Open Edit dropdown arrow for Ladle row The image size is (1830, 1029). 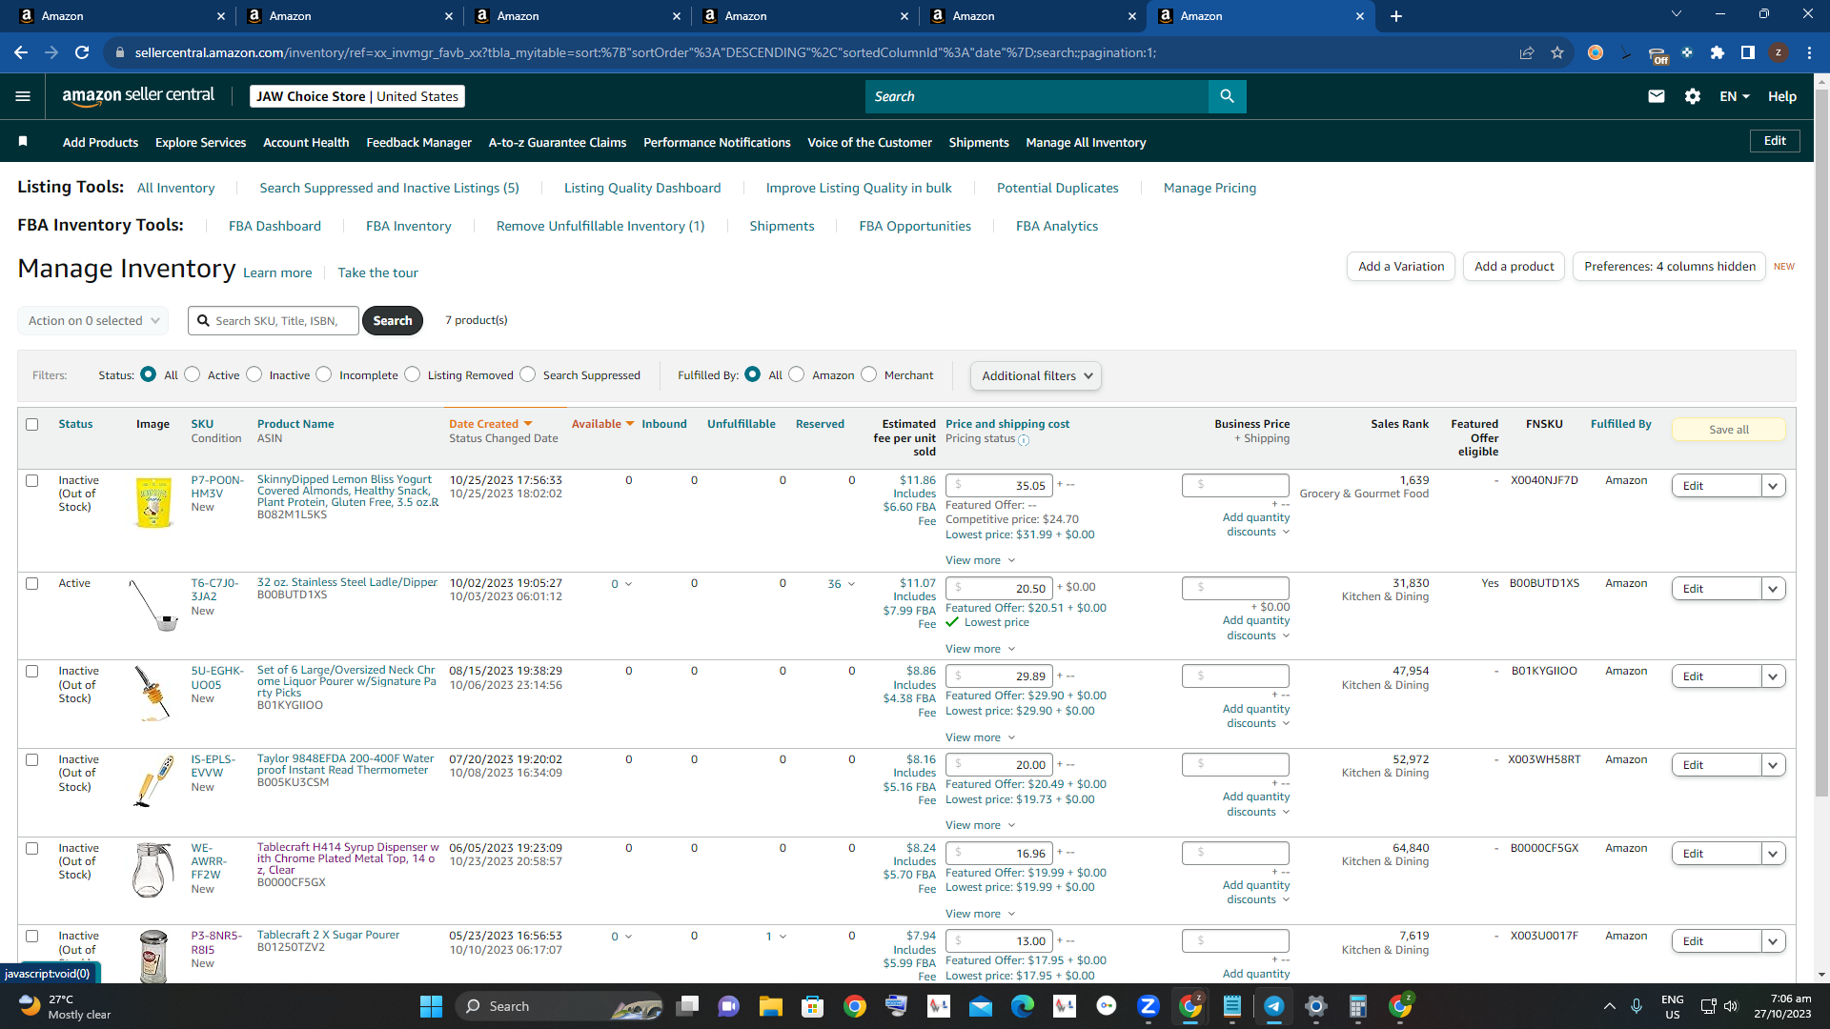coord(1773,589)
